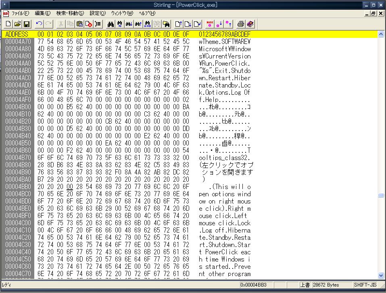Click the SHIFT-JIS encoding status entry
386x293 pixels.
365,285
